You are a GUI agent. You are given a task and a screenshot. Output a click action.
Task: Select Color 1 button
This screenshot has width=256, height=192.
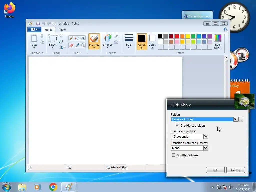[142, 42]
